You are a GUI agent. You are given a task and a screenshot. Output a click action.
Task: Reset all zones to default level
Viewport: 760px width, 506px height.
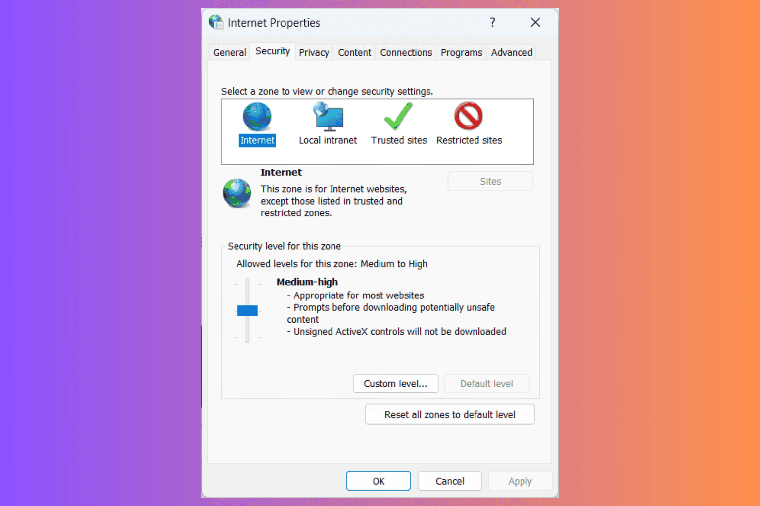click(450, 415)
